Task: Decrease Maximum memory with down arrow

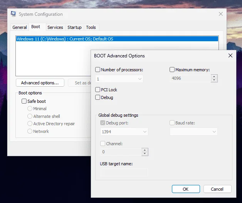Action: click(214, 80)
